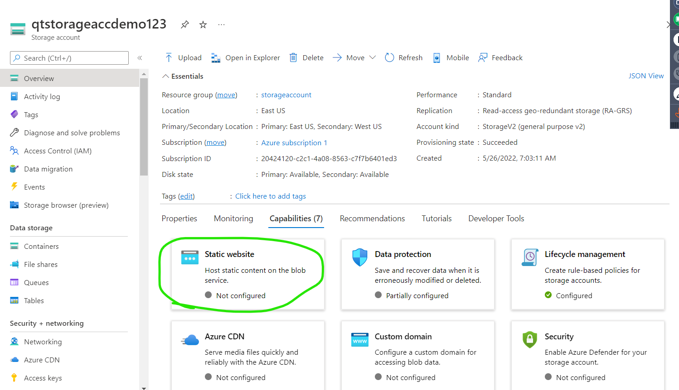Click the Tags edit link
This screenshot has width=679, height=390.
tap(186, 196)
